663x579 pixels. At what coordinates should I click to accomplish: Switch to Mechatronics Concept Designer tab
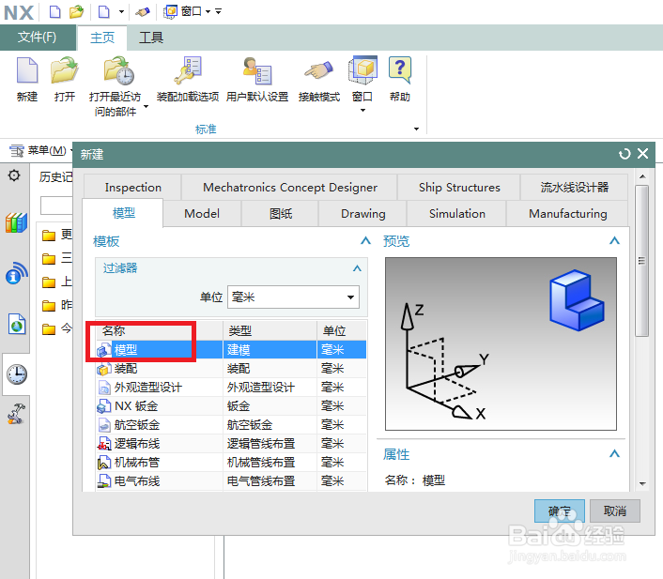[290, 188]
